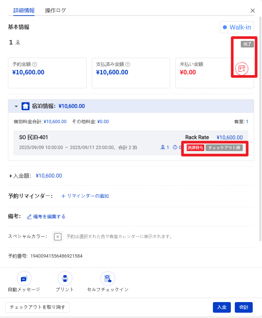The width and height of the screenshot is (262, 318).
Task: Click the help icon beside 支払済み金額
Action: coord(128,64)
